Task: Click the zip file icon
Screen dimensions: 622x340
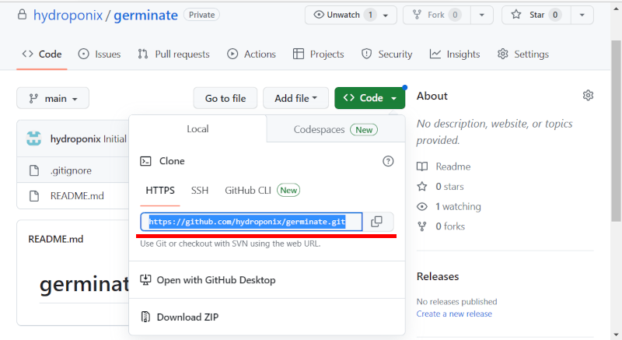Action: point(145,317)
